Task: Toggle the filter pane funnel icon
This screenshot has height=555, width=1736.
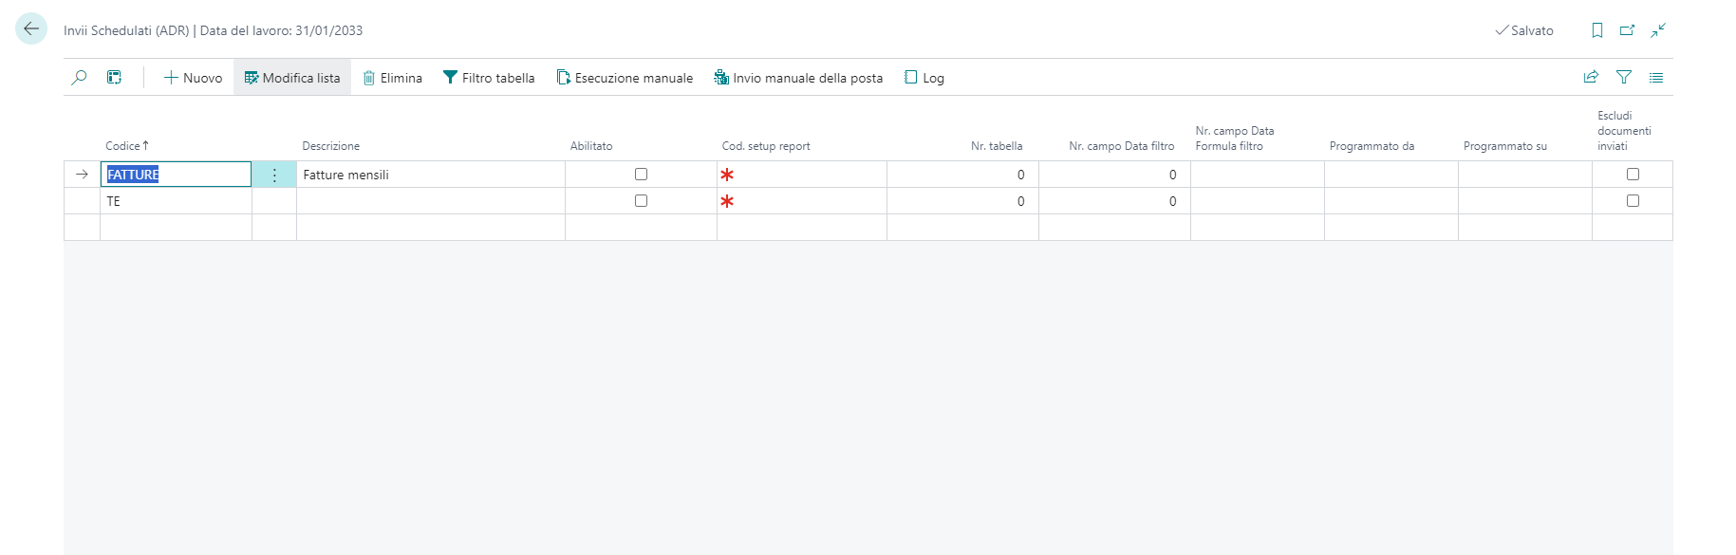Action: (1624, 78)
